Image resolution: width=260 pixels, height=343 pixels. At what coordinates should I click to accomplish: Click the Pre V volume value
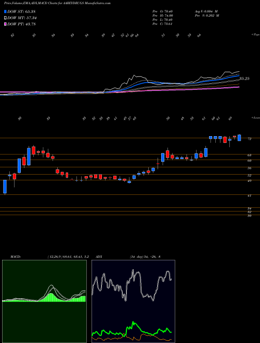click(213, 16)
